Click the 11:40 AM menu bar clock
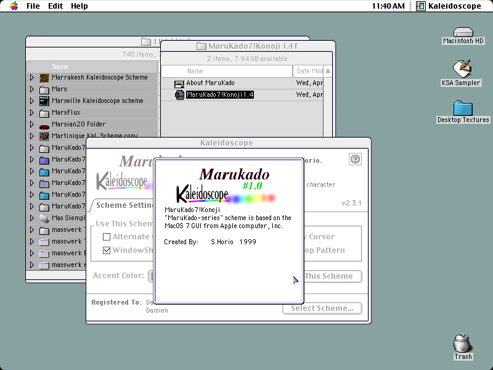The width and height of the screenshot is (493, 370). point(388,6)
